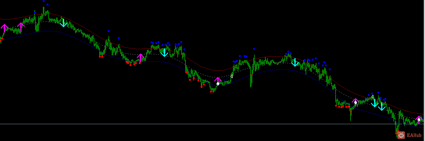Click the red dot on center spike candle
Viewport: 425px width, 141px height.
(x=251, y=75)
